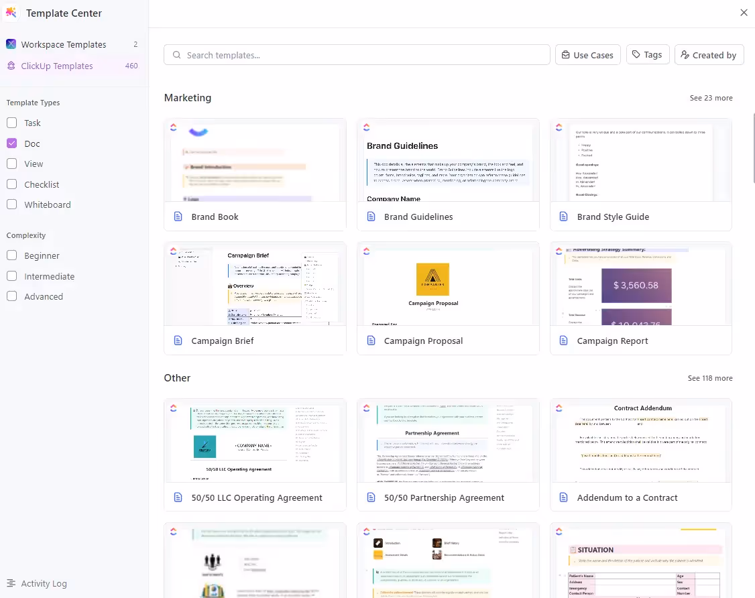Image resolution: width=755 pixels, height=598 pixels.
Task: Click the doc icon beside Campaign Report
Action: 563,340
